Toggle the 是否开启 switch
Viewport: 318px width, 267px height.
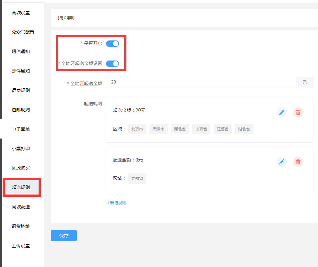coord(112,43)
